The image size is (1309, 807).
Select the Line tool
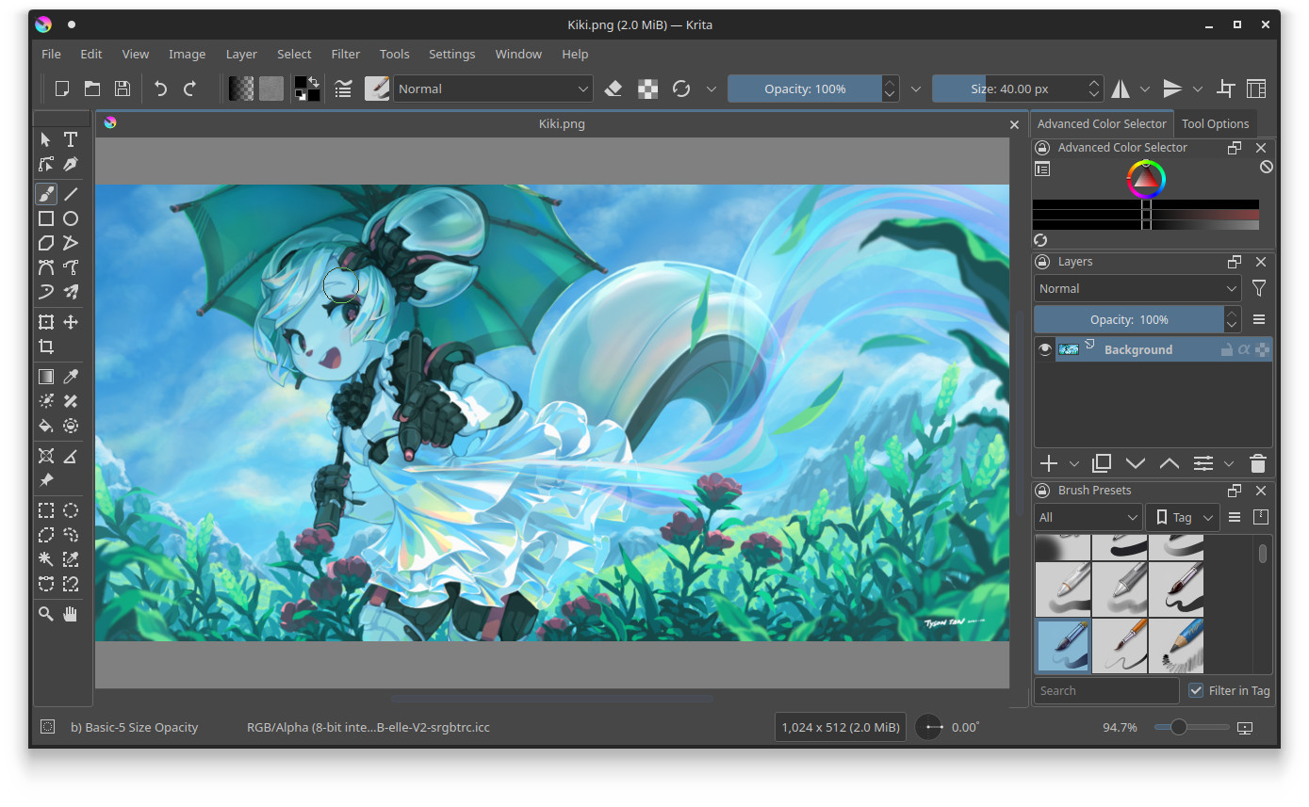click(x=71, y=194)
